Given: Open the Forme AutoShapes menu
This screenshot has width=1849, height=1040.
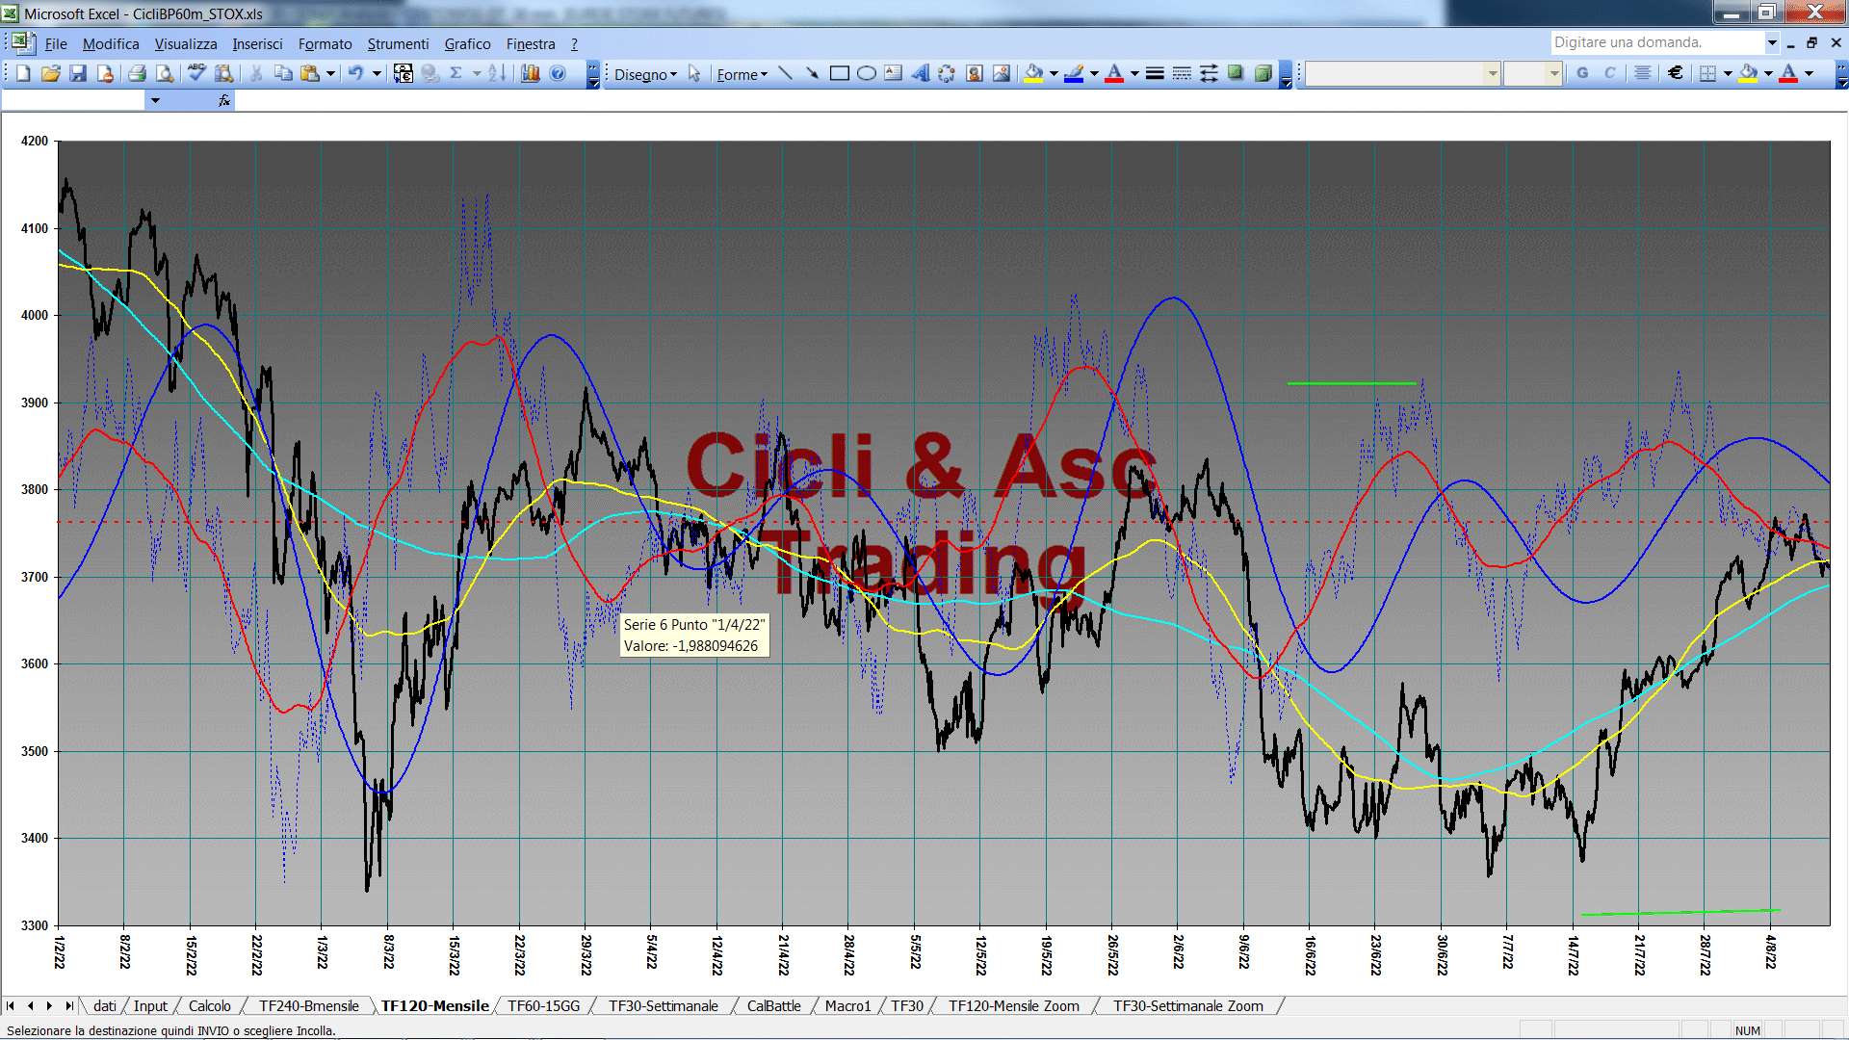Looking at the screenshot, I should coord(742,74).
